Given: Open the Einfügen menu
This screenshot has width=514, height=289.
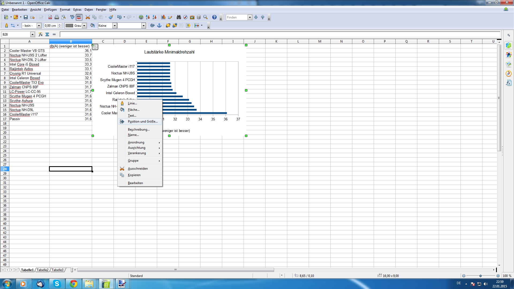Looking at the screenshot, I should 50,10.
